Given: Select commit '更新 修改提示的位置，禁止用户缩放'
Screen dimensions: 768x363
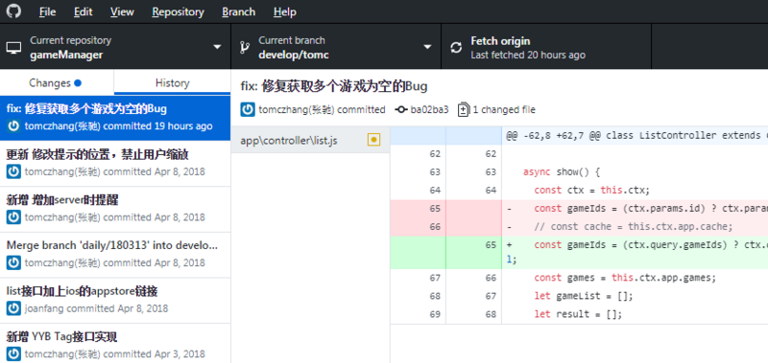Looking at the screenshot, I should click(115, 164).
